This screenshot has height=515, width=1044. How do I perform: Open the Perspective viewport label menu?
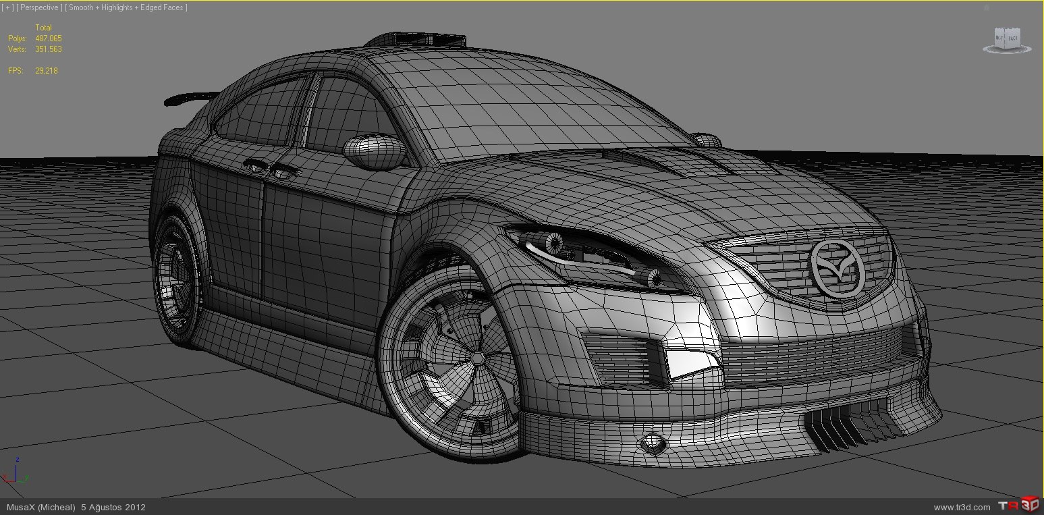coord(39,7)
